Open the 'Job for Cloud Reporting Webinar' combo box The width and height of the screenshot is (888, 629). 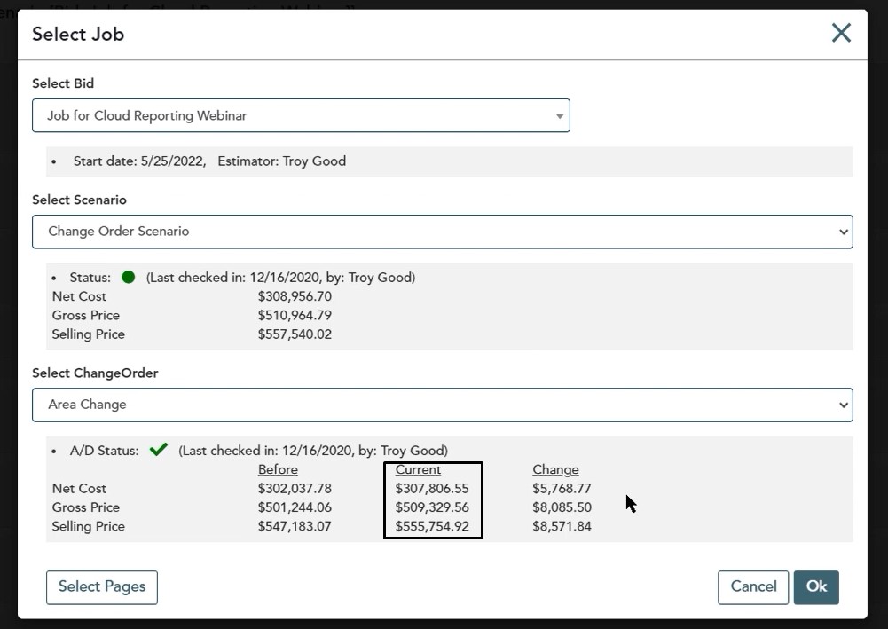[x=293, y=116]
